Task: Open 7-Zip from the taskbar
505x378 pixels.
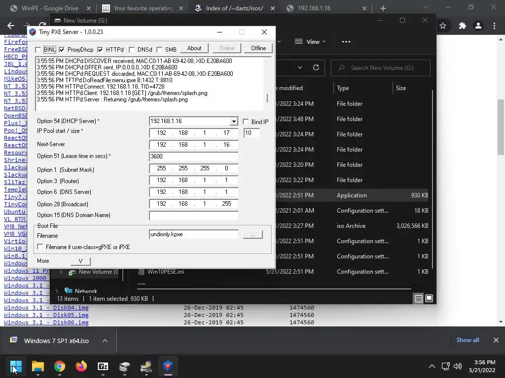Action: [x=103, y=366]
